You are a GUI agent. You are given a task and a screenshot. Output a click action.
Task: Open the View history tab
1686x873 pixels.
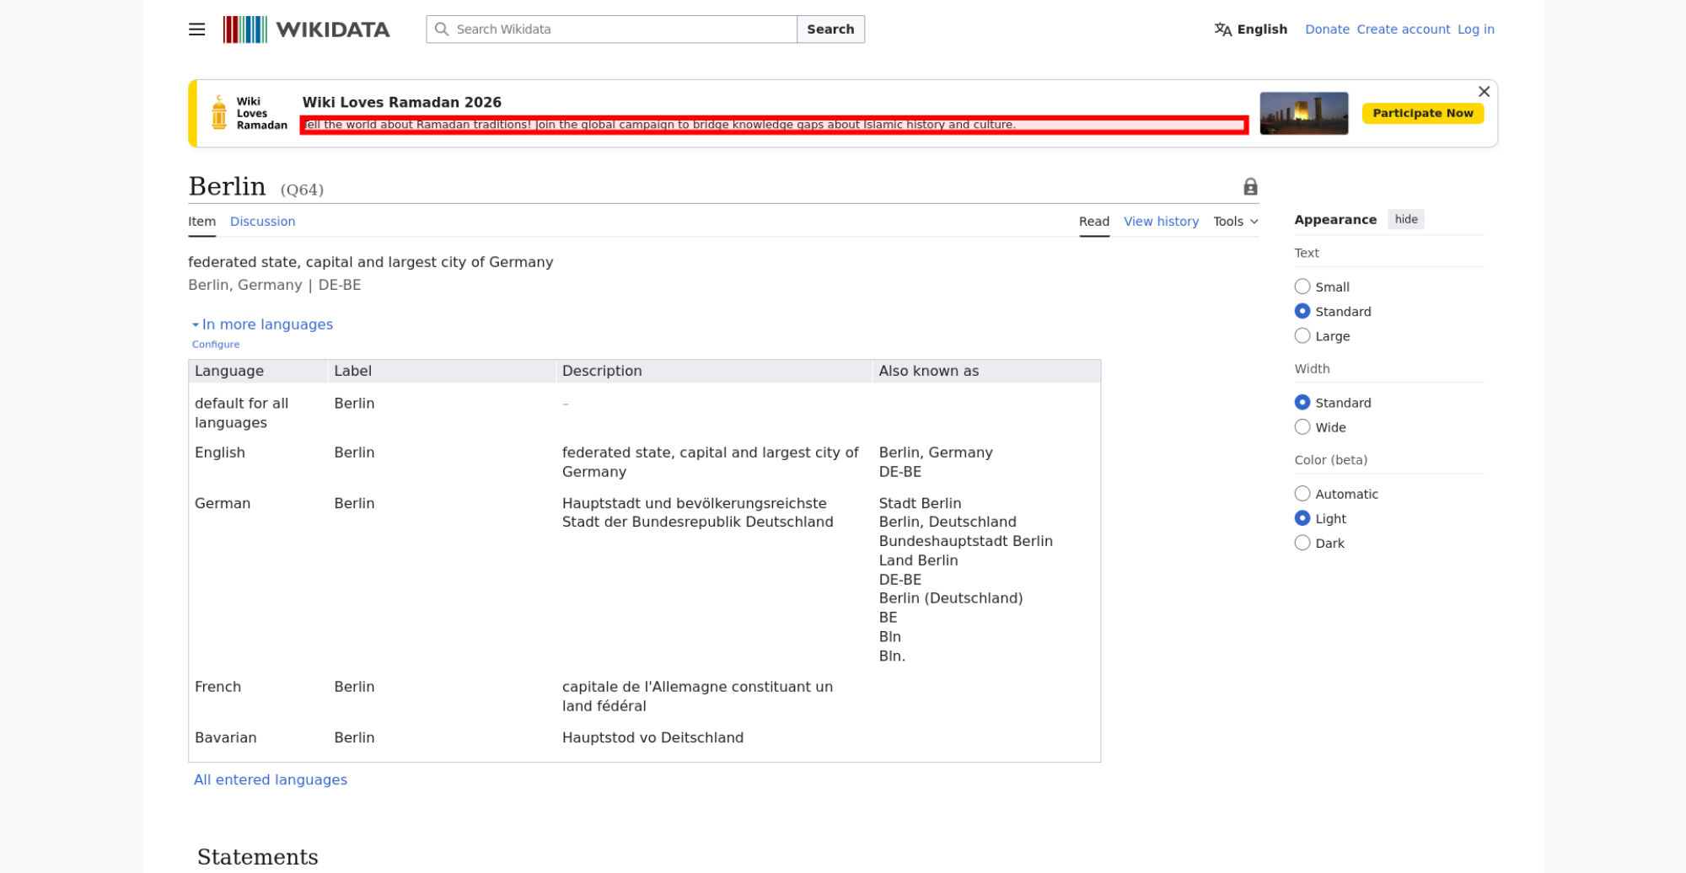coord(1161,222)
